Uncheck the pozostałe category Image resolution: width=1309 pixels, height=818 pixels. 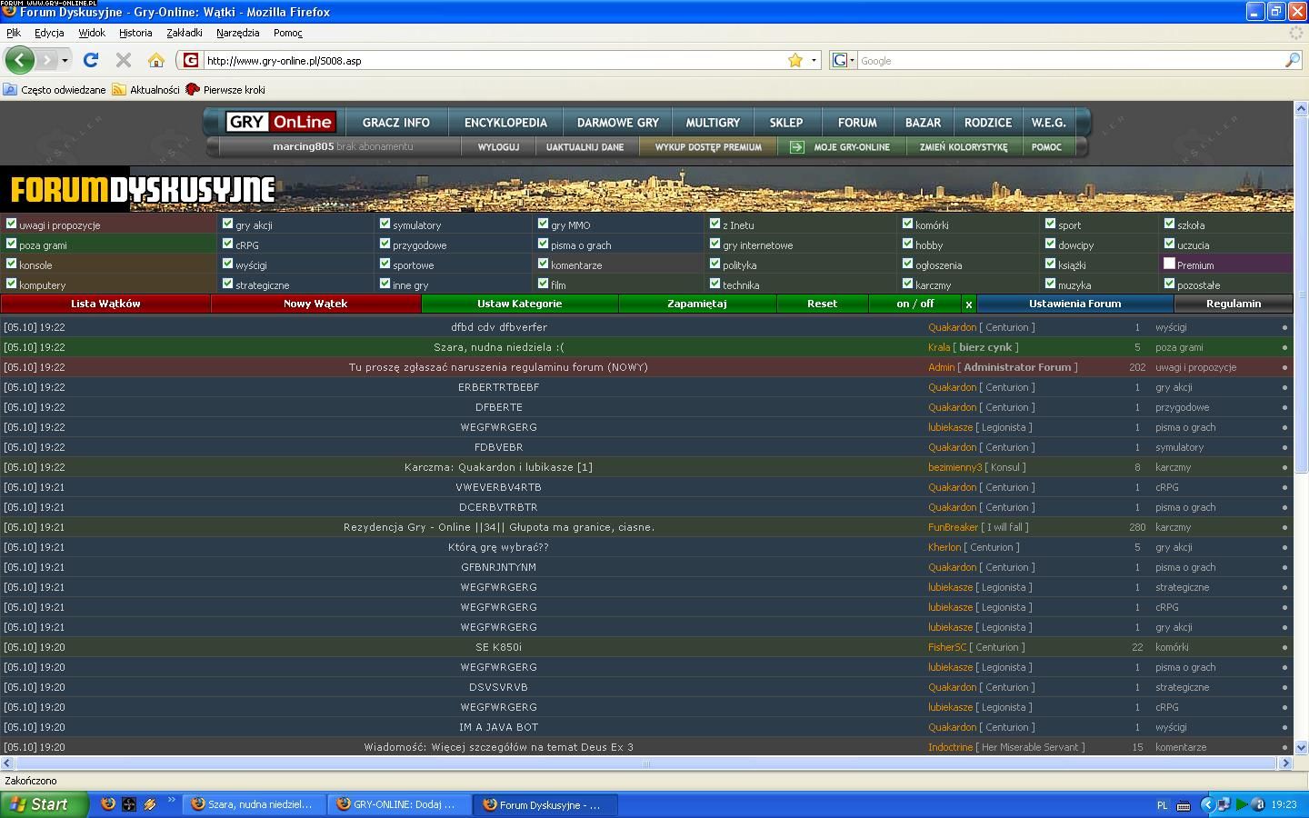(1169, 284)
